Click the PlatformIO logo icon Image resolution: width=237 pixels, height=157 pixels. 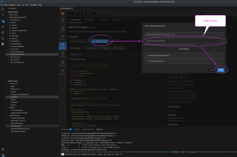coord(63,14)
